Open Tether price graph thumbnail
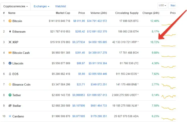 169,96
